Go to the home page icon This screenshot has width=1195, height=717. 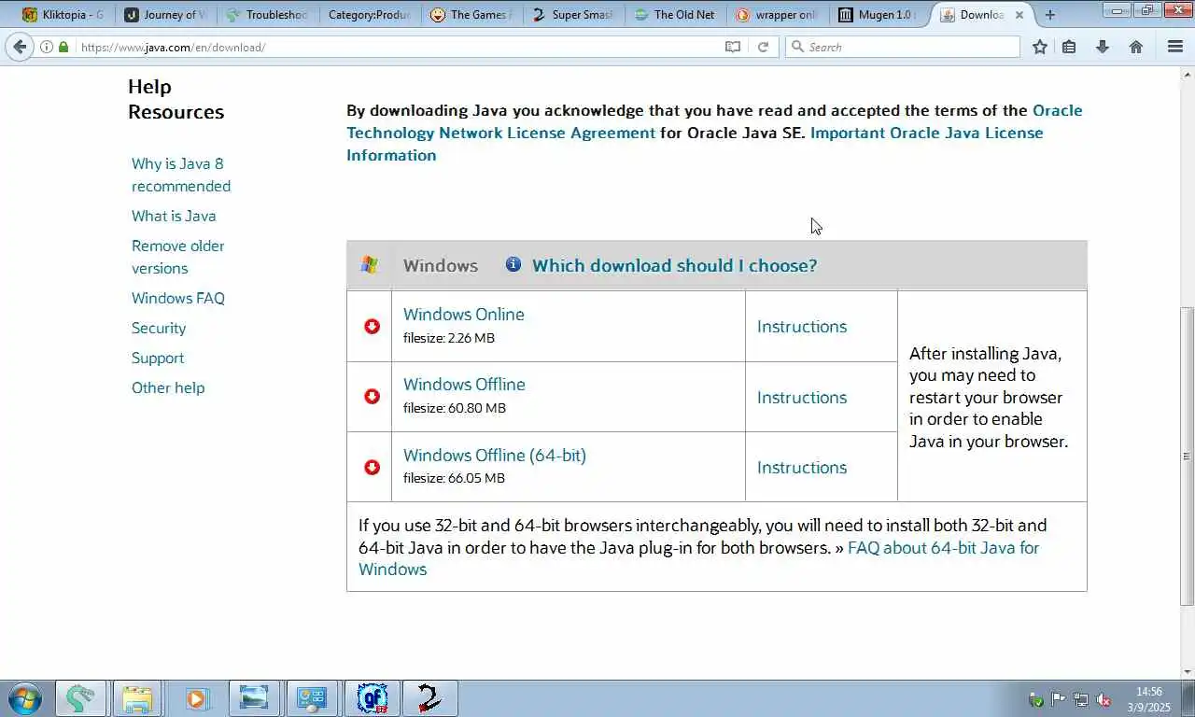coord(1136,47)
